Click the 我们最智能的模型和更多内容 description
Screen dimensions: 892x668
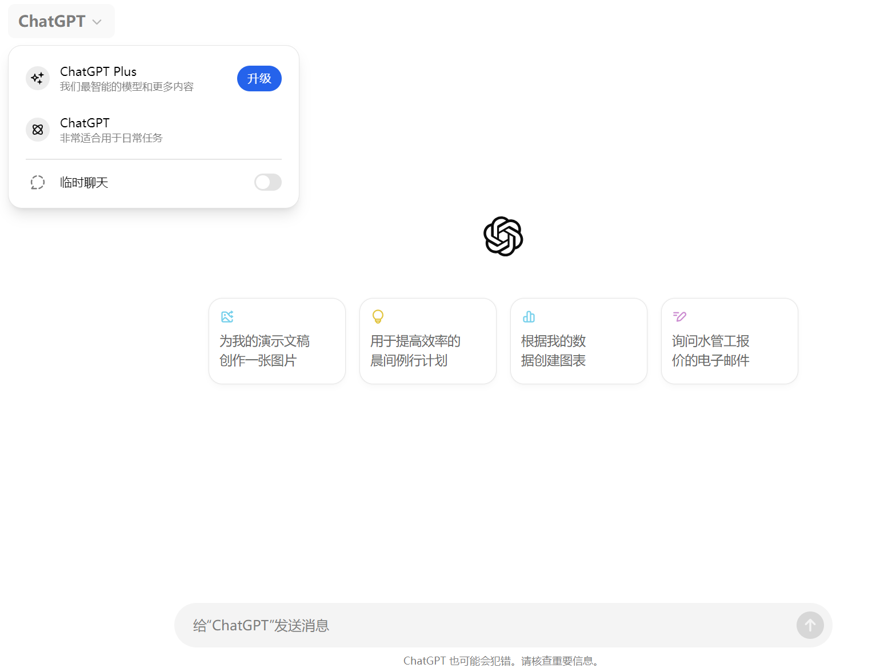127,87
